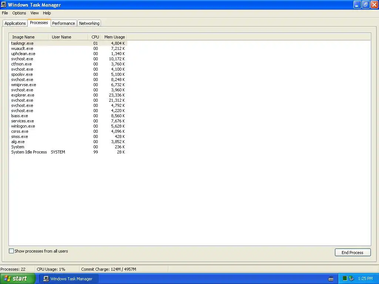Image resolution: width=379 pixels, height=284 pixels.
Task: Switch to the Performance tab
Action: click(64, 23)
